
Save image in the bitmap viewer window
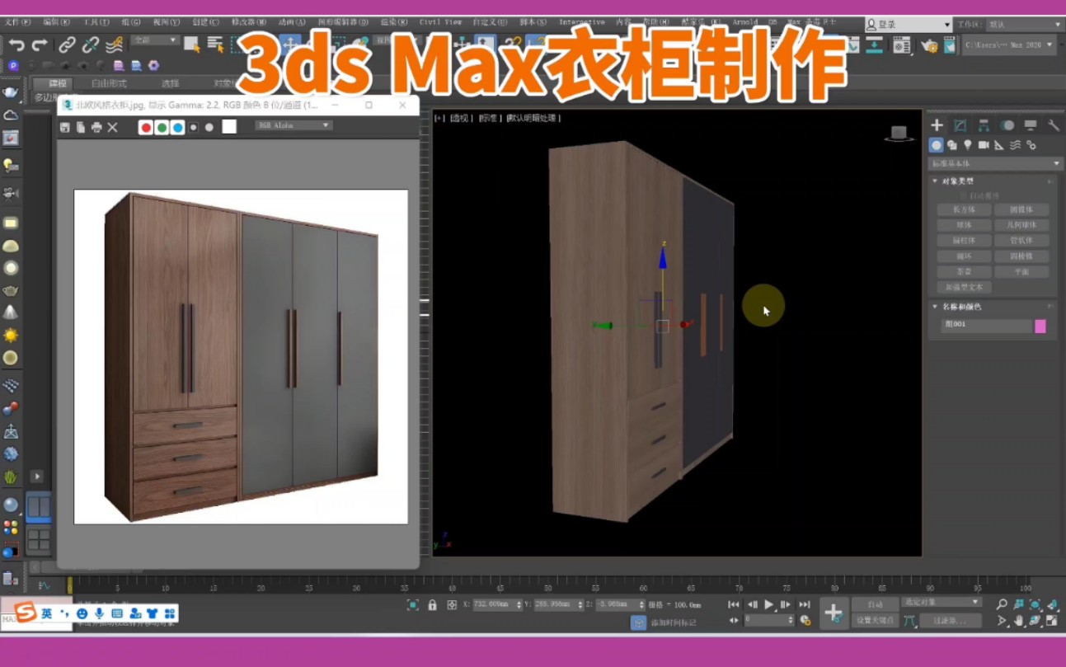(65, 127)
